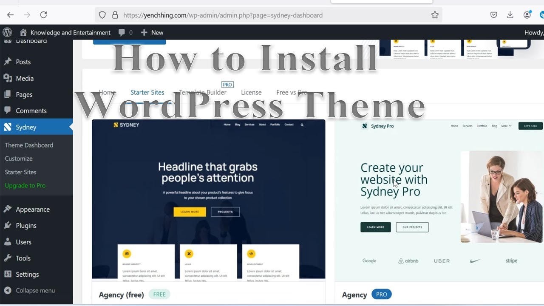Click the Tools wrench icon in the sidebar
Screen dimensions: 544x306
pos(8,258)
